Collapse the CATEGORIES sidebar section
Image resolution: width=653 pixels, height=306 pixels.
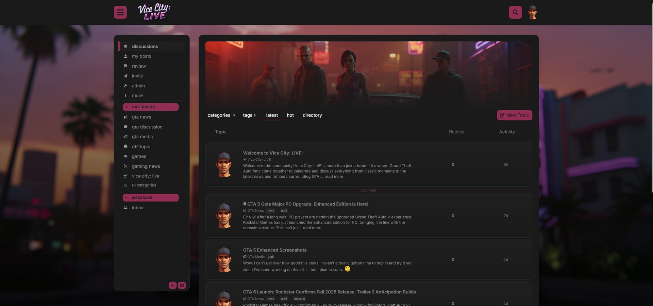(x=150, y=107)
